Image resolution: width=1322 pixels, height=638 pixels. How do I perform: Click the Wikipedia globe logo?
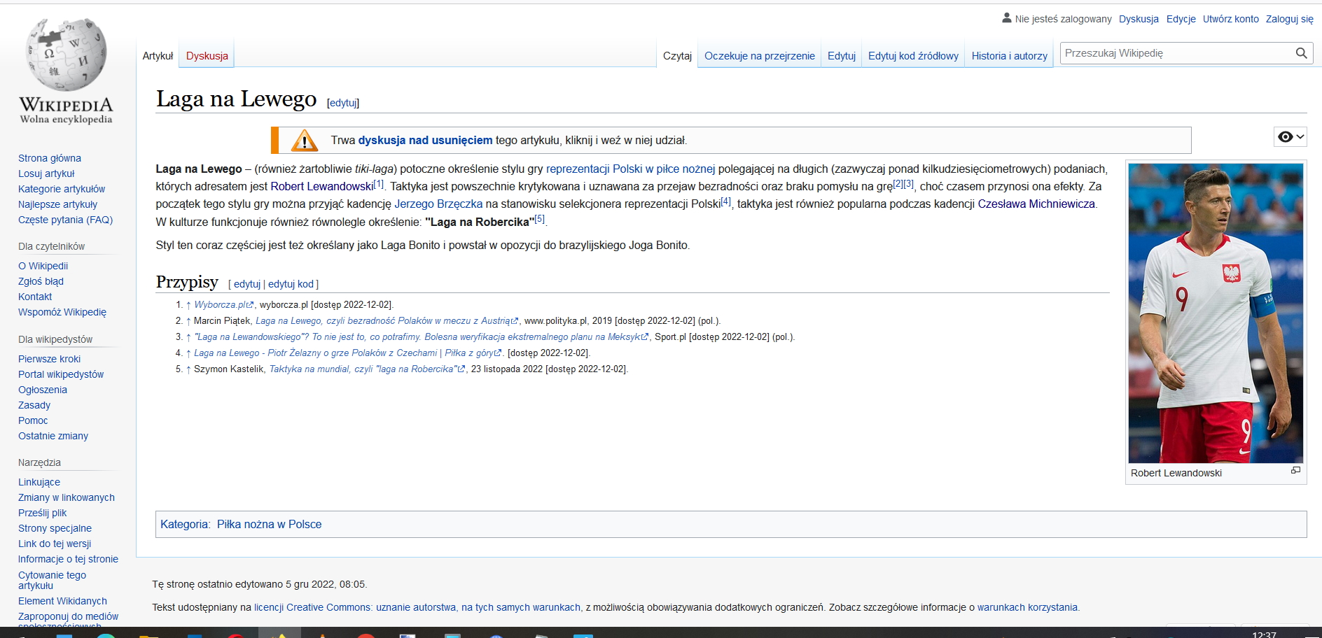(x=67, y=55)
